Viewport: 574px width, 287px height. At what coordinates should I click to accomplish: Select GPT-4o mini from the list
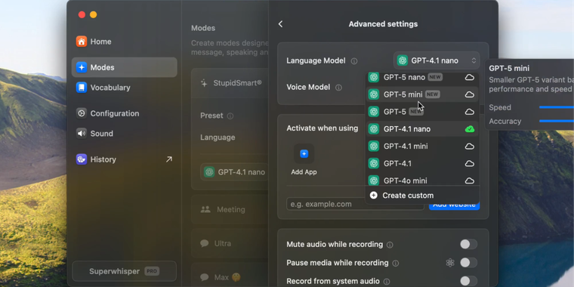(x=422, y=180)
